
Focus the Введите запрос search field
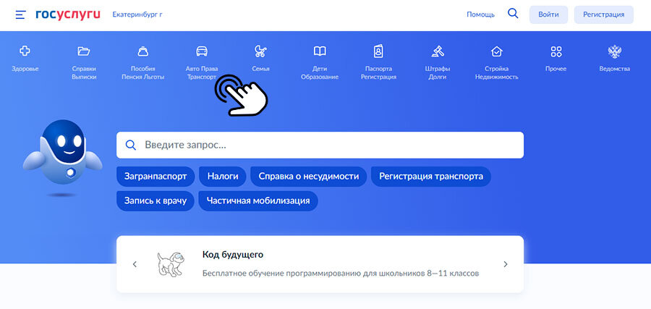[320, 145]
